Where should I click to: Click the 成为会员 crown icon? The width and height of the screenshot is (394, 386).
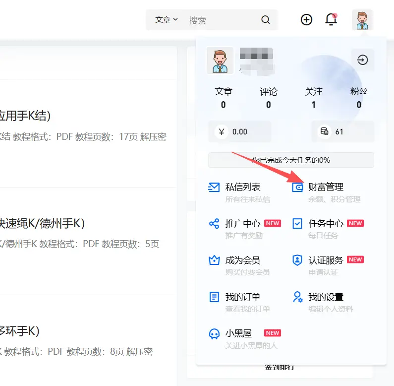click(214, 260)
